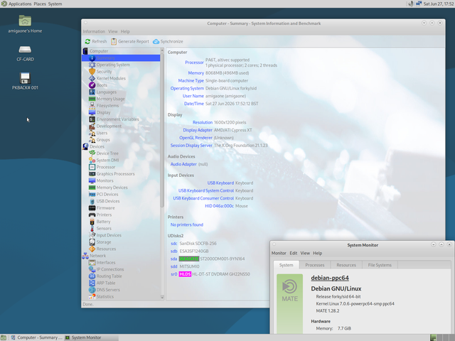
Task: Click the PKBACK# 001 floppy icon
Action: 25,78
